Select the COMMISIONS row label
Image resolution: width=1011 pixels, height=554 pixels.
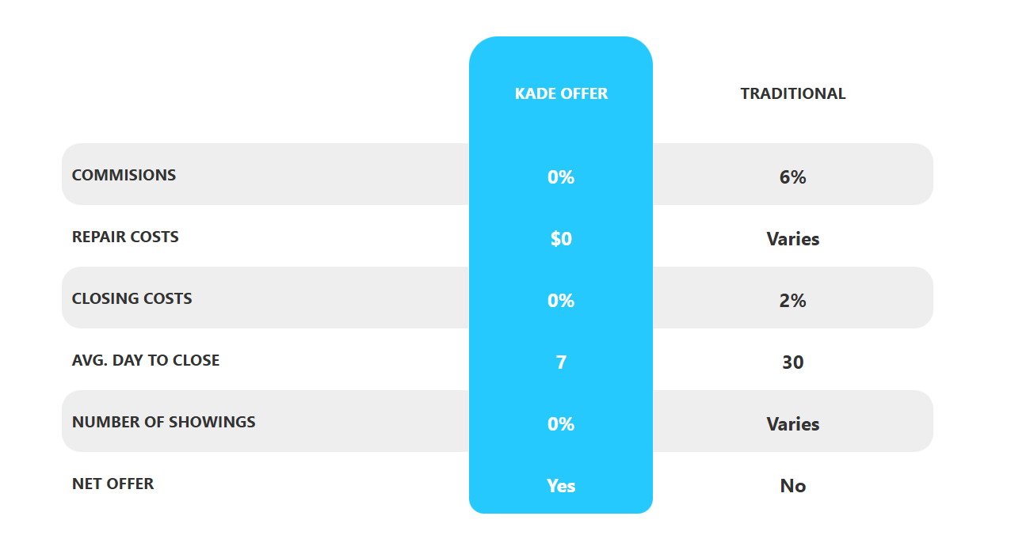pos(124,175)
